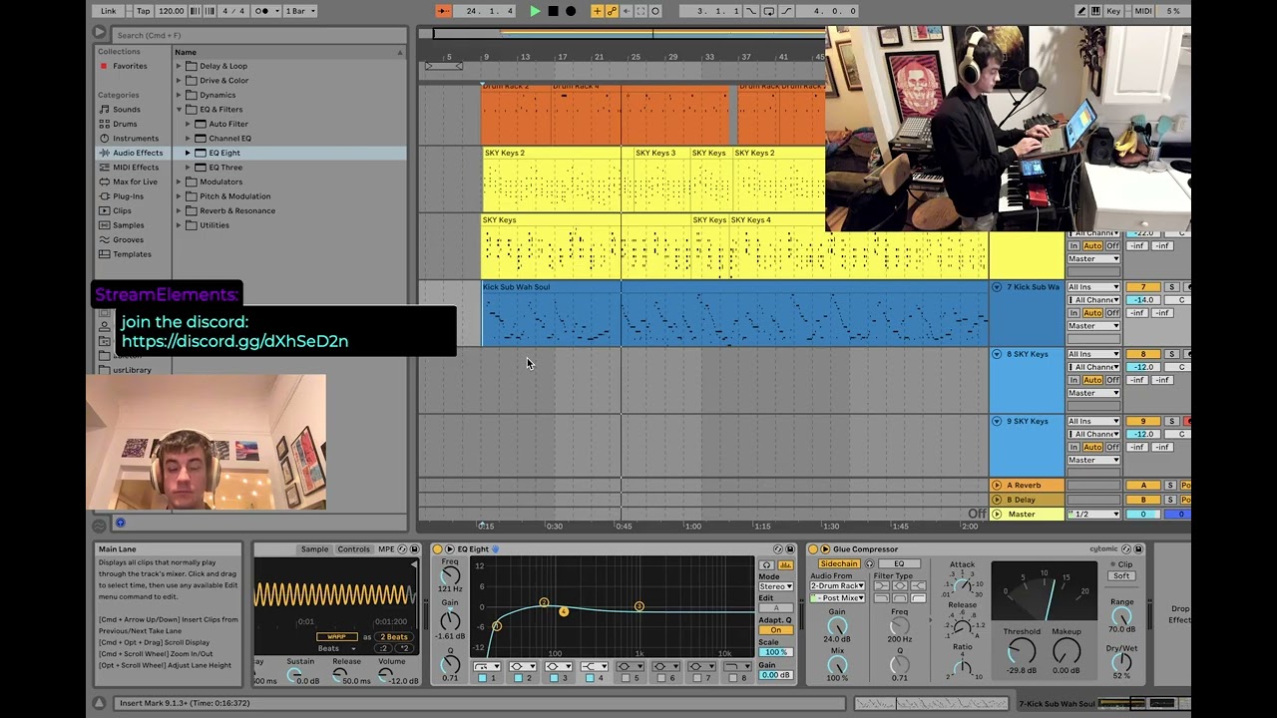Screen dimensions: 1277x718
Task: Toggle the EQ Eight device power button
Action: click(x=437, y=549)
